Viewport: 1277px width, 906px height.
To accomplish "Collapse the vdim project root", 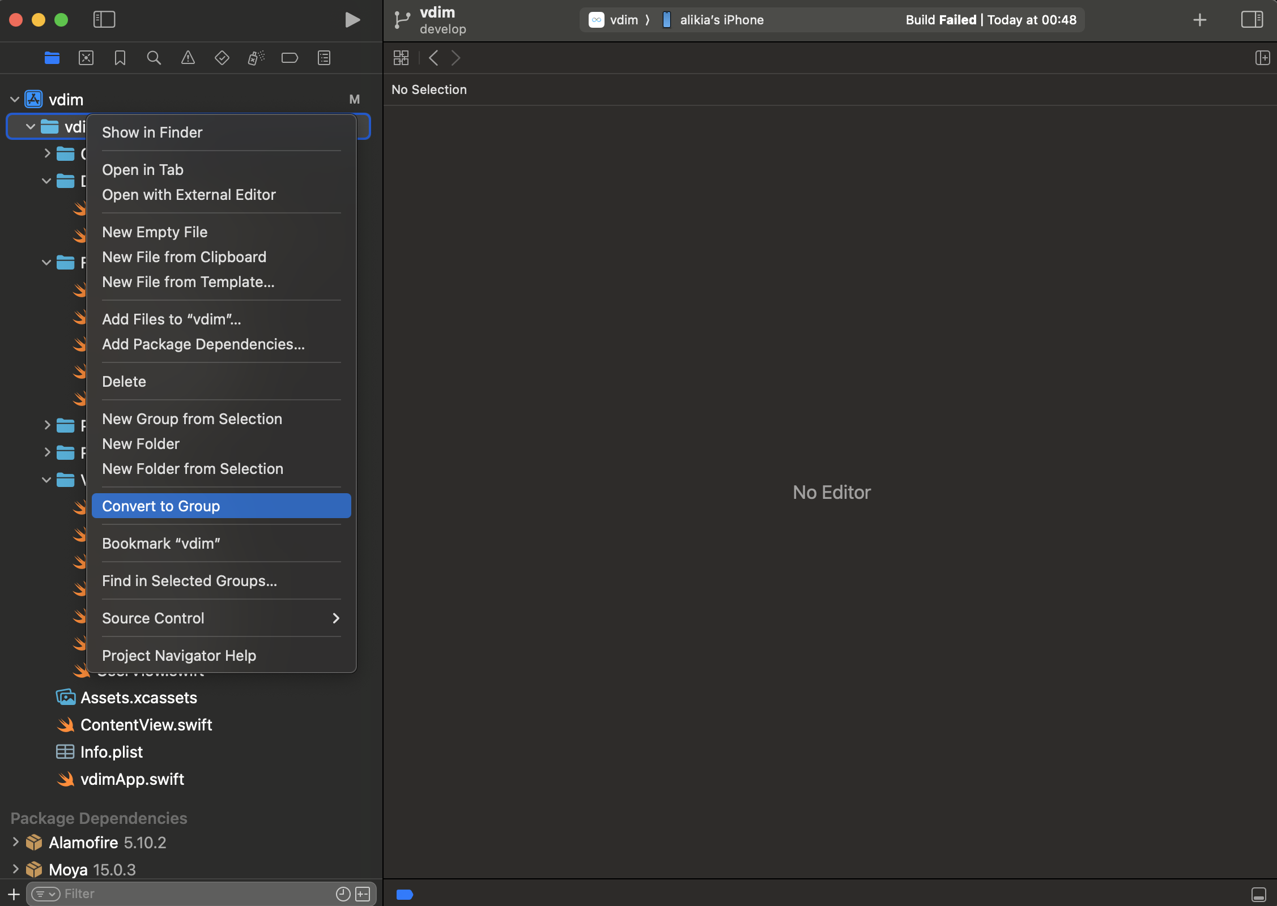I will 15,100.
